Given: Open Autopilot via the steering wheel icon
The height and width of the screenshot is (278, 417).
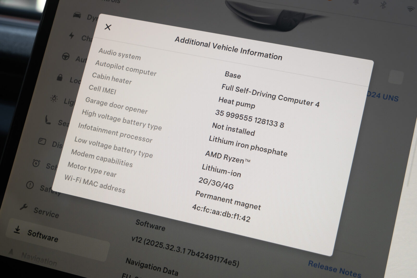Looking at the screenshot, I should pos(66,57).
